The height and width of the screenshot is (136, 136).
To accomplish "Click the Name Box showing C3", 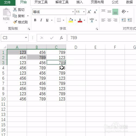I will pos(15,38).
